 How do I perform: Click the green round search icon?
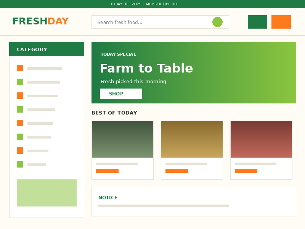tap(217, 22)
